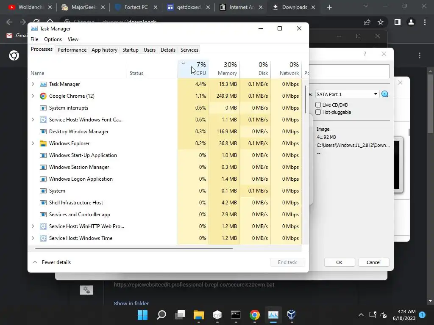Expand the Google Chrome (12) process group
The width and height of the screenshot is (434, 325).
33,96
